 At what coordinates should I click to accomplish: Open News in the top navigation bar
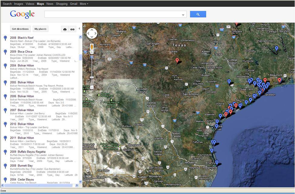tap(50, 4)
